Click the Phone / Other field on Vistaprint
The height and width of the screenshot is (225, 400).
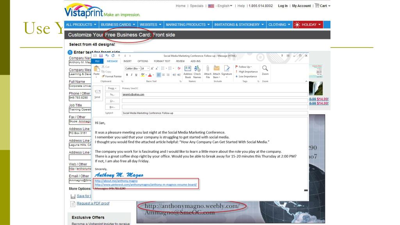[x=80, y=98]
